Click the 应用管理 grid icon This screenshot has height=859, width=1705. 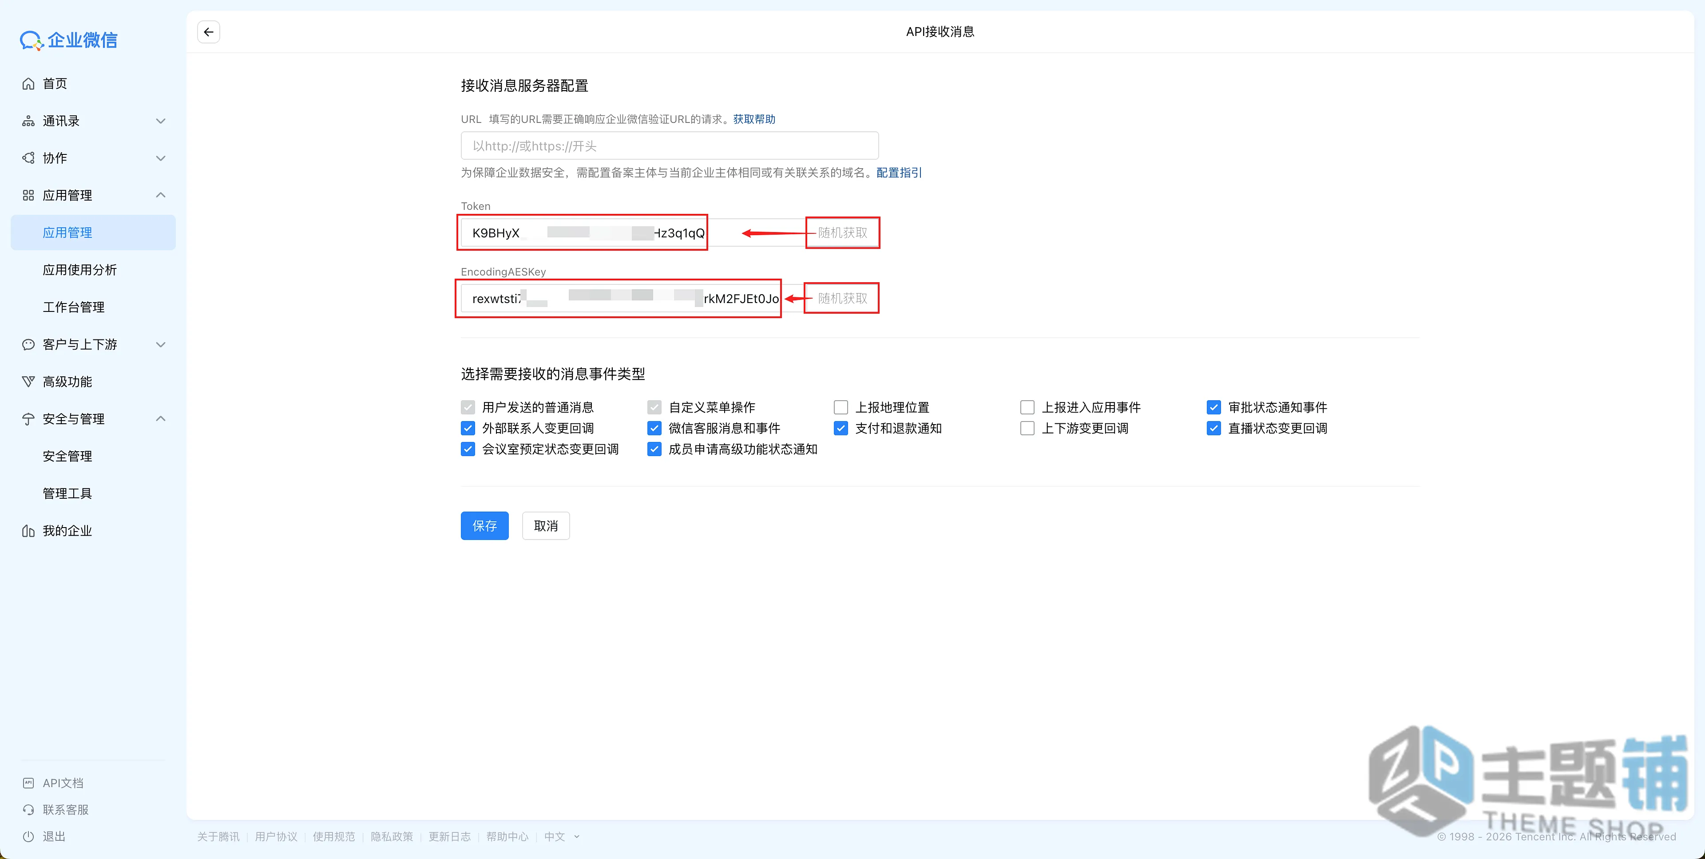tap(28, 195)
